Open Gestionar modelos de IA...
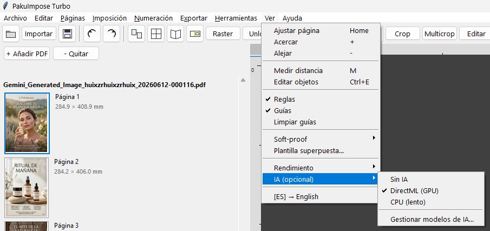The height and width of the screenshot is (231, 490). point(430,220)
